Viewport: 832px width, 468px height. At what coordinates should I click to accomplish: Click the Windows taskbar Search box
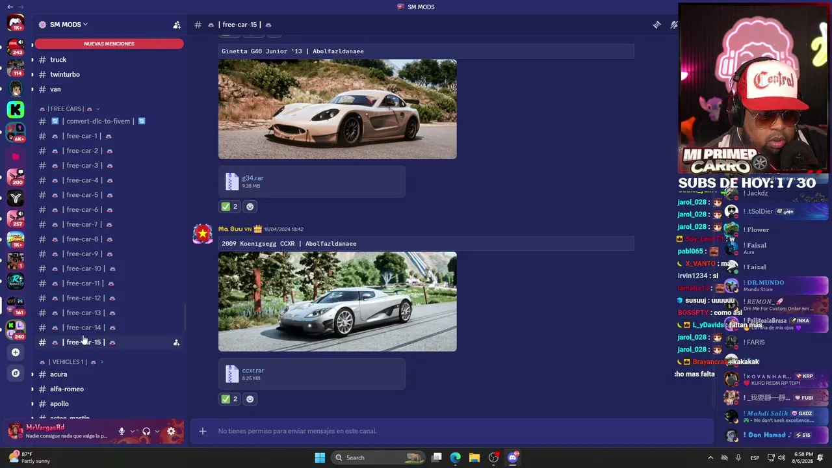pyautogui.click(x=378, y=458)
